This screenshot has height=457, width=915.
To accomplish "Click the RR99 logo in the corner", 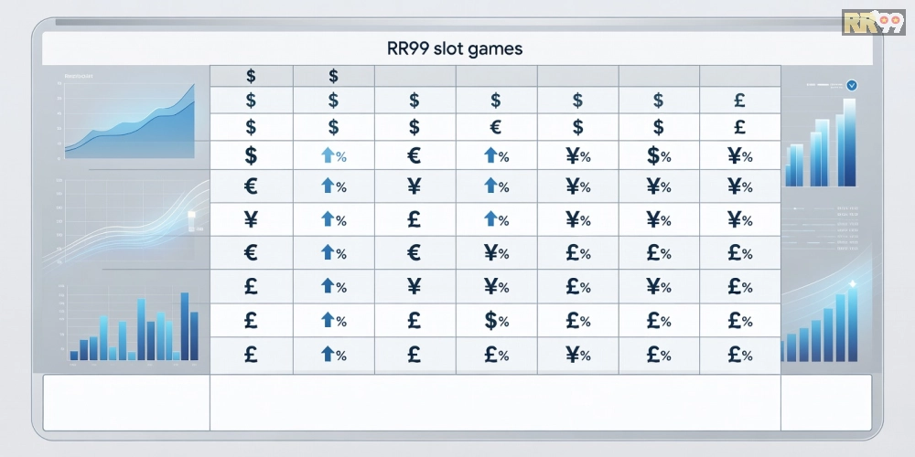I will (873, 23).
